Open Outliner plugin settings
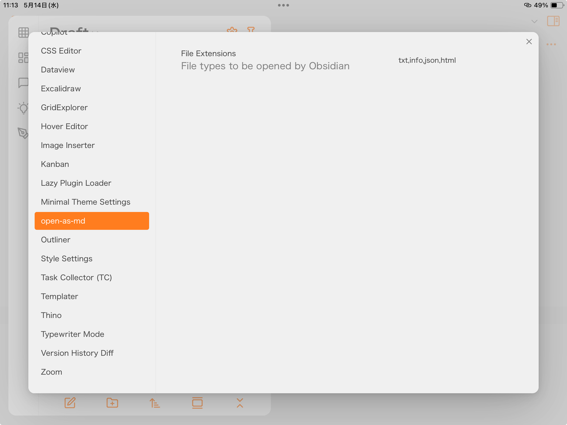This screenshot has height=425, width=567. pyautogui.click(x=92, y=240)
